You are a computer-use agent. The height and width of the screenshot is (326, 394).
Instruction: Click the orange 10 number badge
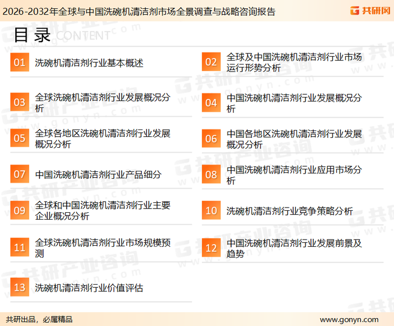pyautogui.click(x=211, y=210)
